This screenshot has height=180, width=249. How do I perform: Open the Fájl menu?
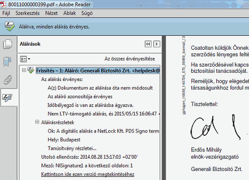(x=6, y=13)
